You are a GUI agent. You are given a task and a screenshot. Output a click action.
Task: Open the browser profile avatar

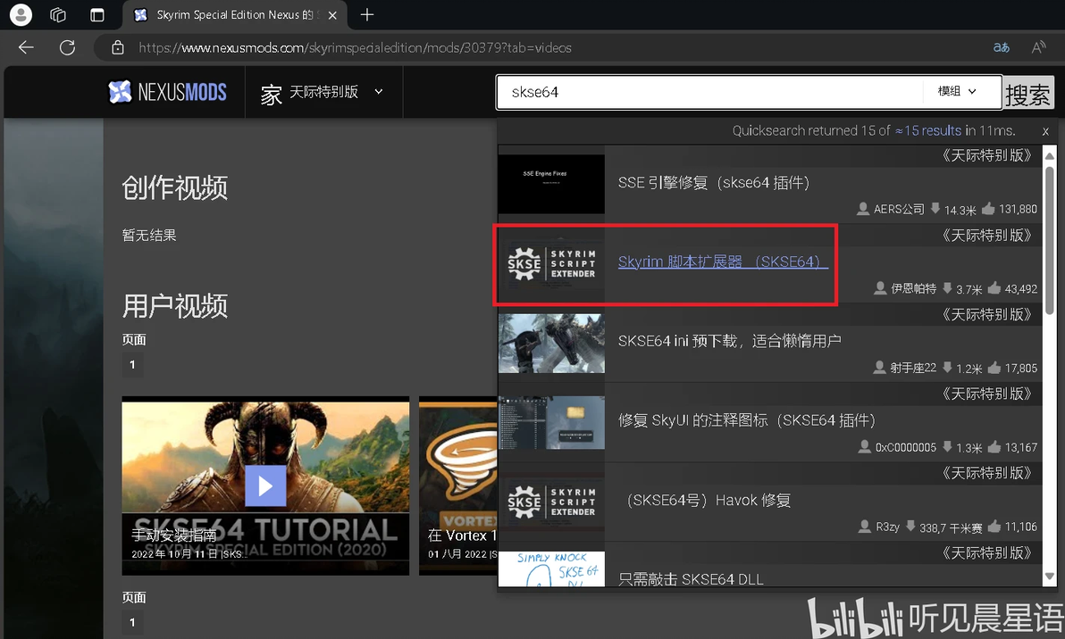21,14
